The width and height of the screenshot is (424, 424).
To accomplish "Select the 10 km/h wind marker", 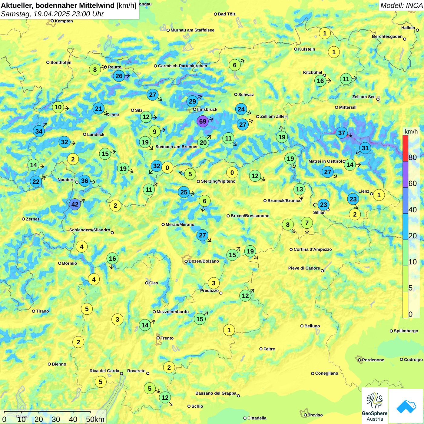I will (x=58, y=107).
